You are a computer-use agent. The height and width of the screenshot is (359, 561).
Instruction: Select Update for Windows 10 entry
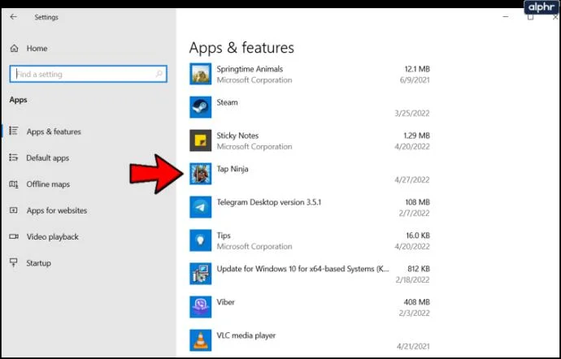302,269
